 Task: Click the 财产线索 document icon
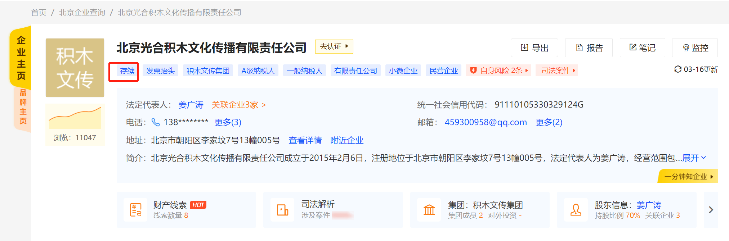[135, 210]
